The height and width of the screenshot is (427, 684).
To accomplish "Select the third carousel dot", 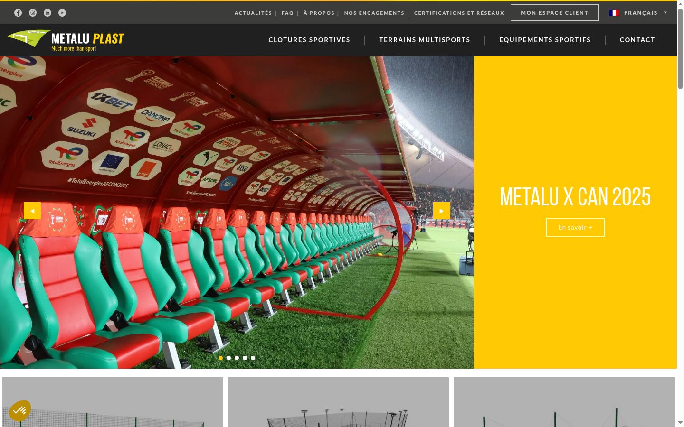I will [237, 358].
